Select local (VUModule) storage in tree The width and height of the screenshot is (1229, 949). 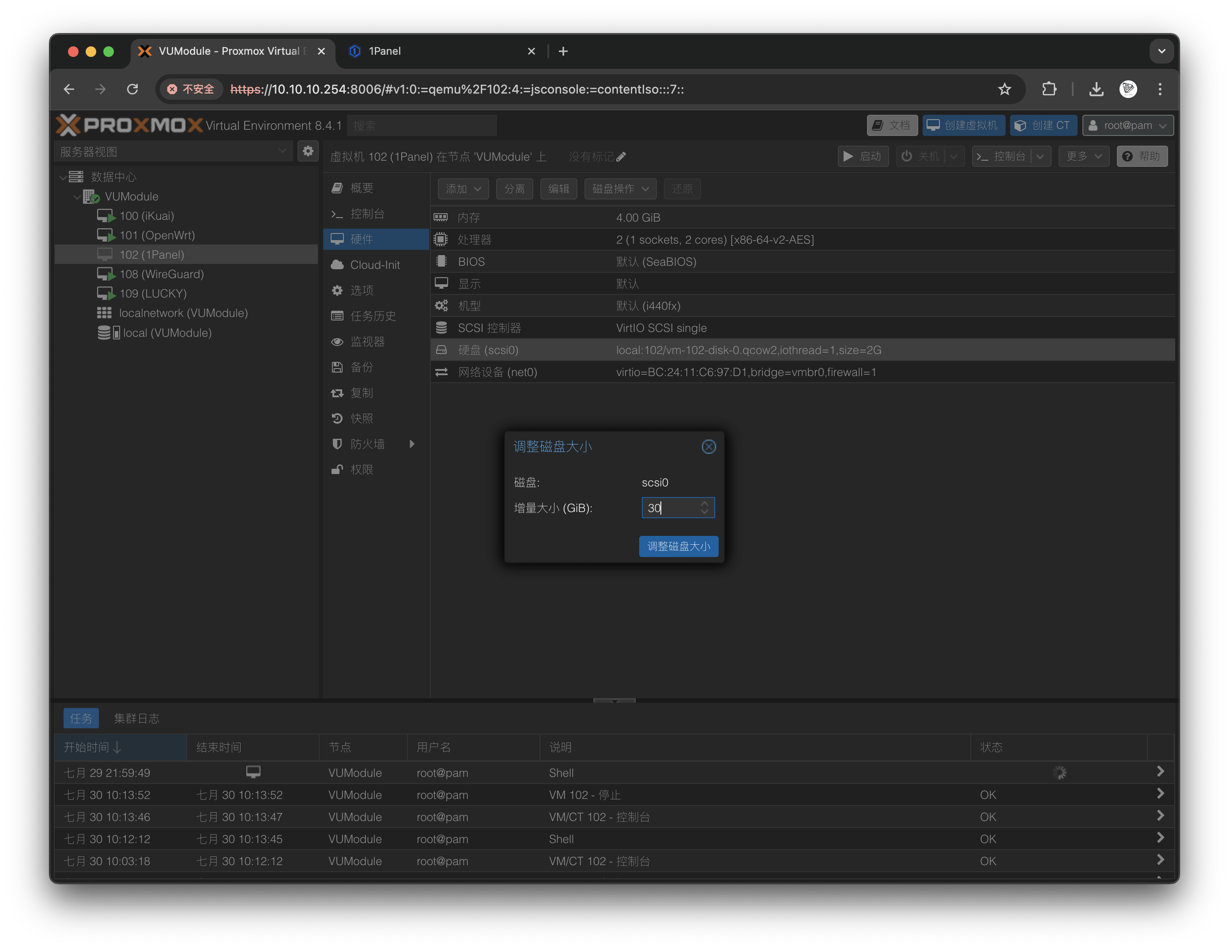coord(166,333)
